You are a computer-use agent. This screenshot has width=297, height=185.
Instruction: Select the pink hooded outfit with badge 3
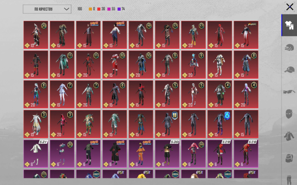pos(62,124)
